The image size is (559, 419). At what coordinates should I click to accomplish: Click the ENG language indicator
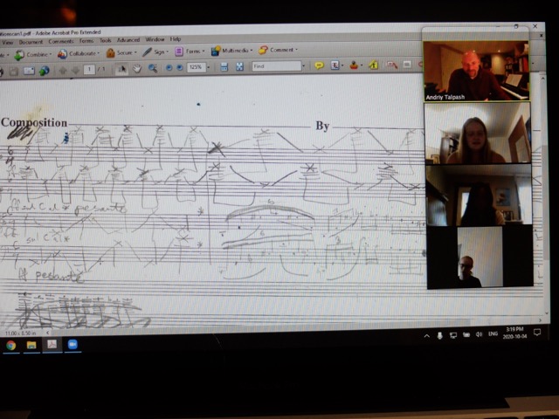click(x=493, y=333)
